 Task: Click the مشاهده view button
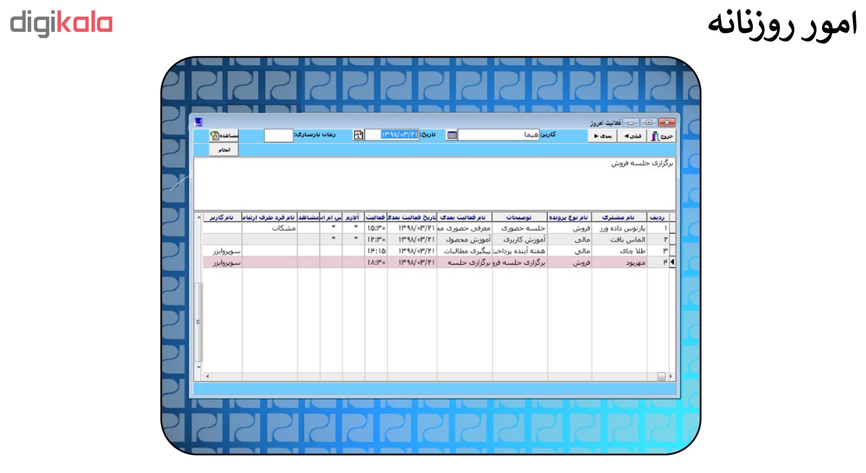coord(224,135)
